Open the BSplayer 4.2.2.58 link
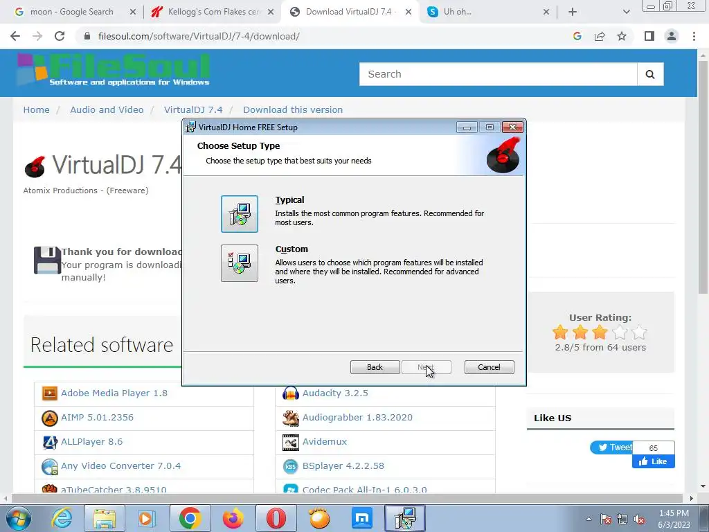The width and height of the screenshot is (709, 532). tap(343, 466)
